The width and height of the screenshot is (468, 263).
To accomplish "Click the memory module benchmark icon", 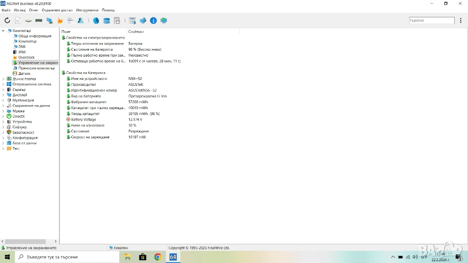I will (39, 21).
